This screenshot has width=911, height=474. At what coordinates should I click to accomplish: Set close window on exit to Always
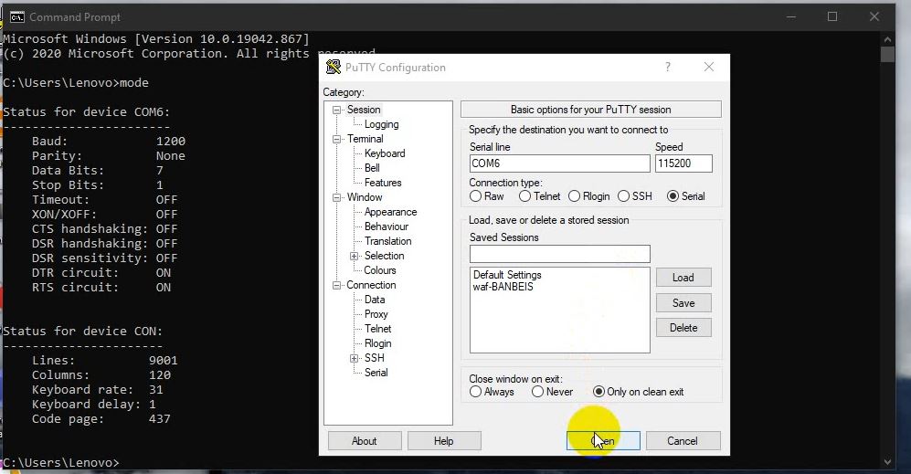pyautogui.click(x=475, y=392)
